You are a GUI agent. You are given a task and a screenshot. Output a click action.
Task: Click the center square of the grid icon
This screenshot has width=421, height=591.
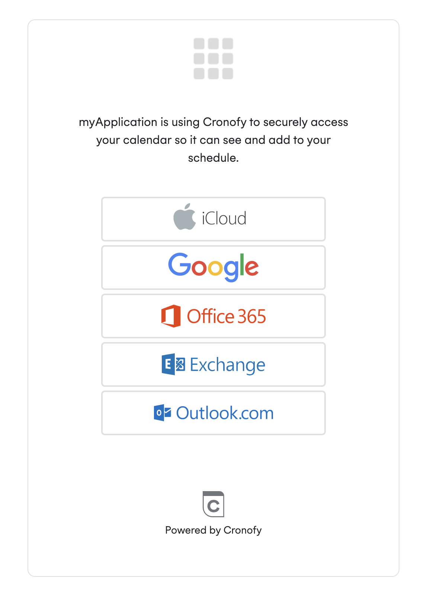point(213,59)
